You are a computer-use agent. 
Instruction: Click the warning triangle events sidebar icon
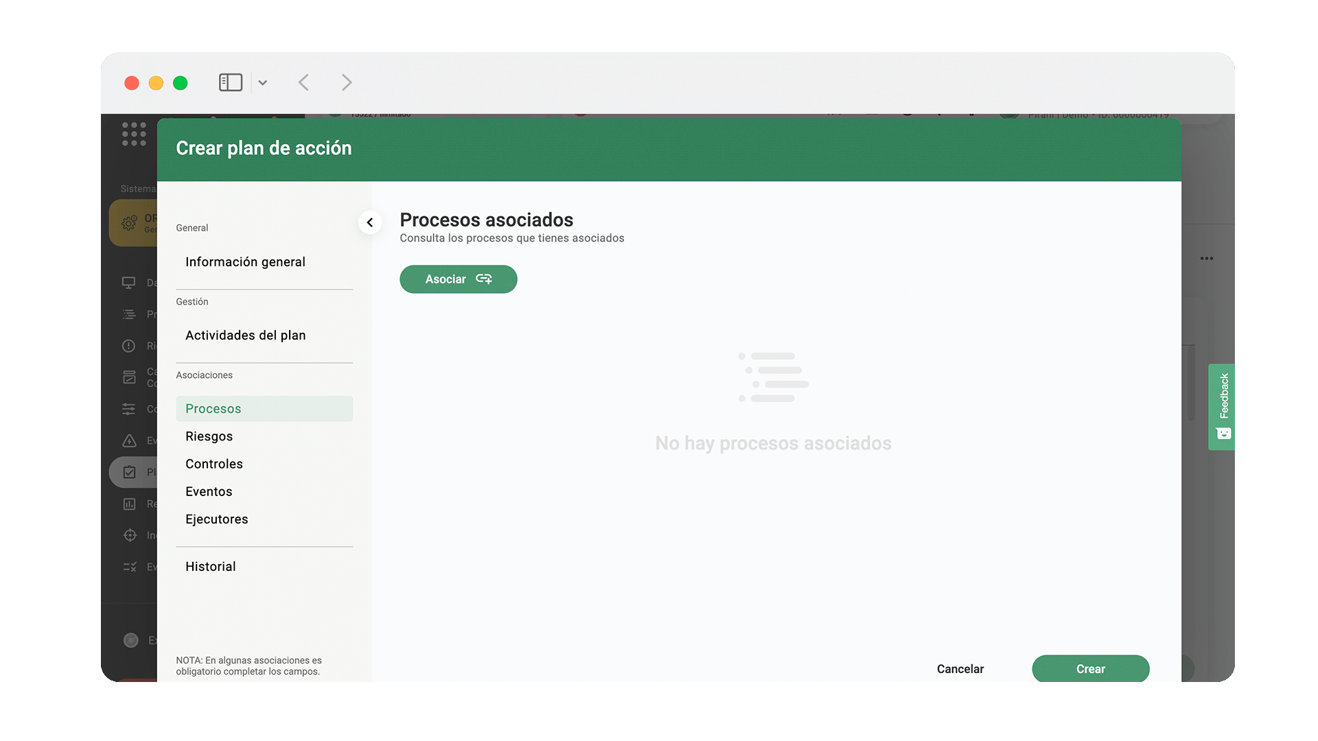tap(129, 440)
